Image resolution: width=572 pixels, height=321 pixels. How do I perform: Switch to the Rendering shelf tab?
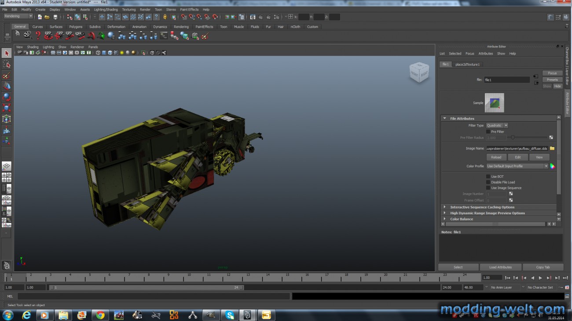click(181, 27)
